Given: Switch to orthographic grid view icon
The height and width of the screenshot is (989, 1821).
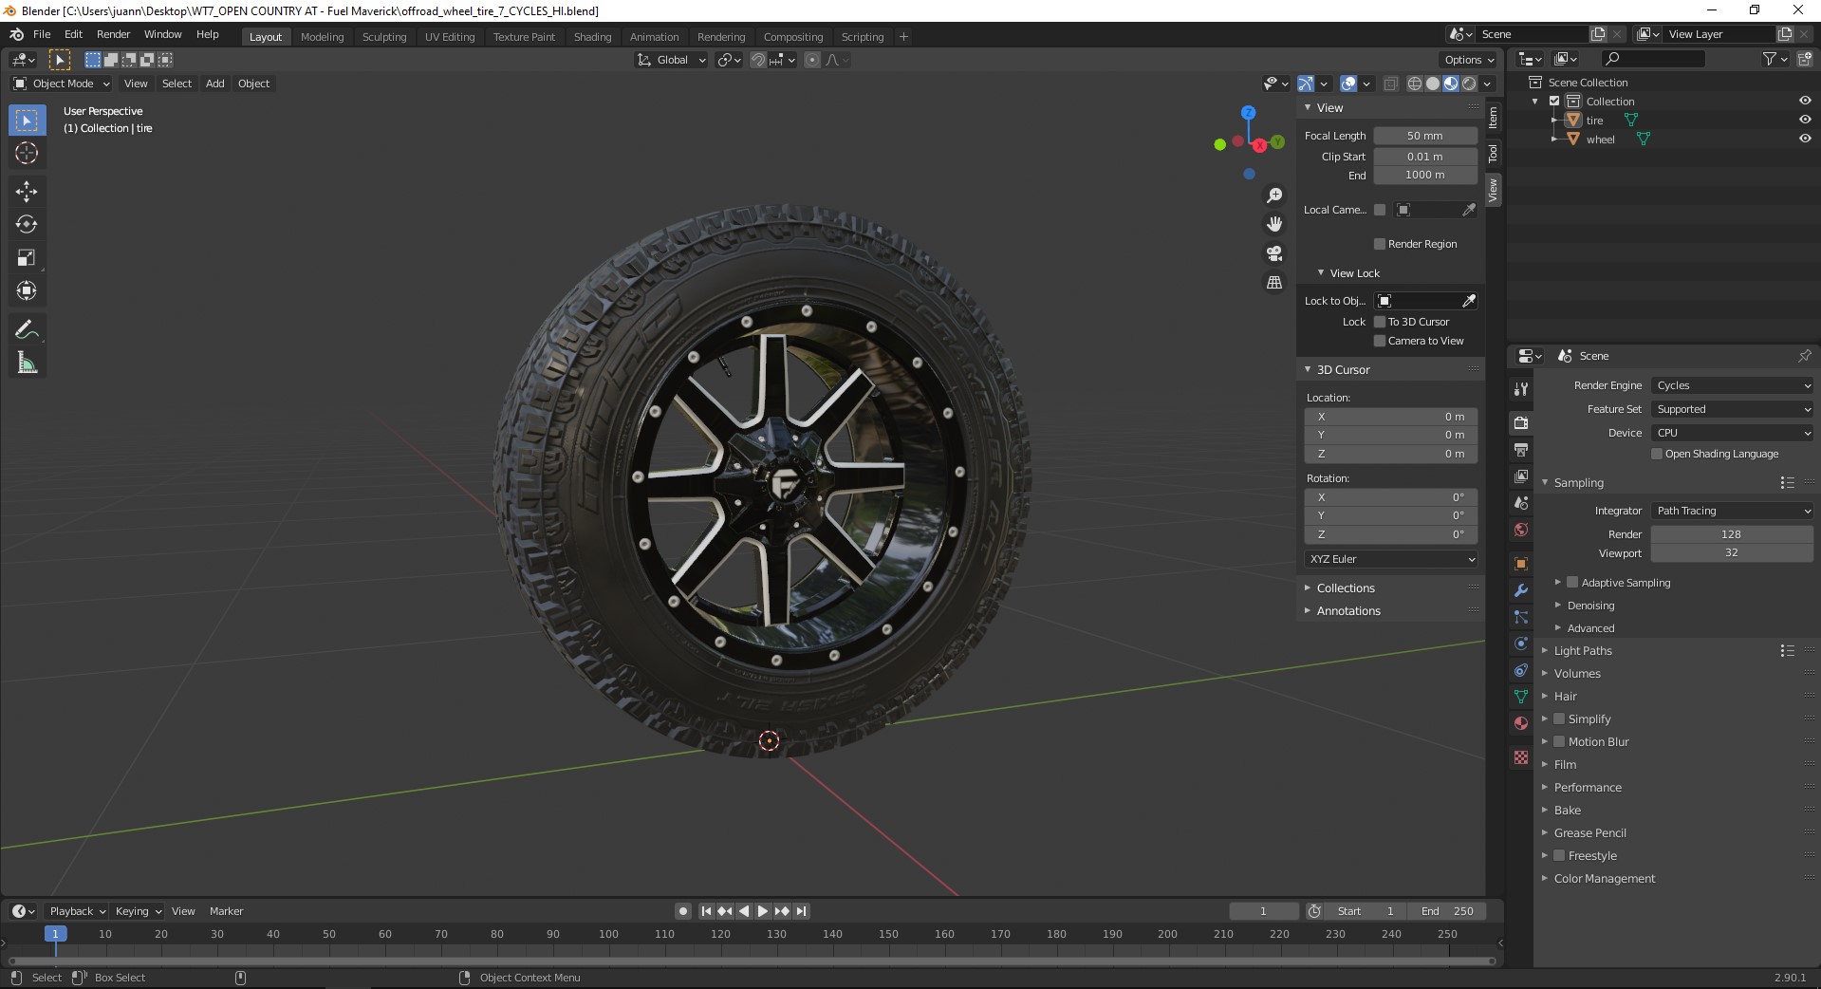Looking at the screenshot, I should tap(1274, 283).
